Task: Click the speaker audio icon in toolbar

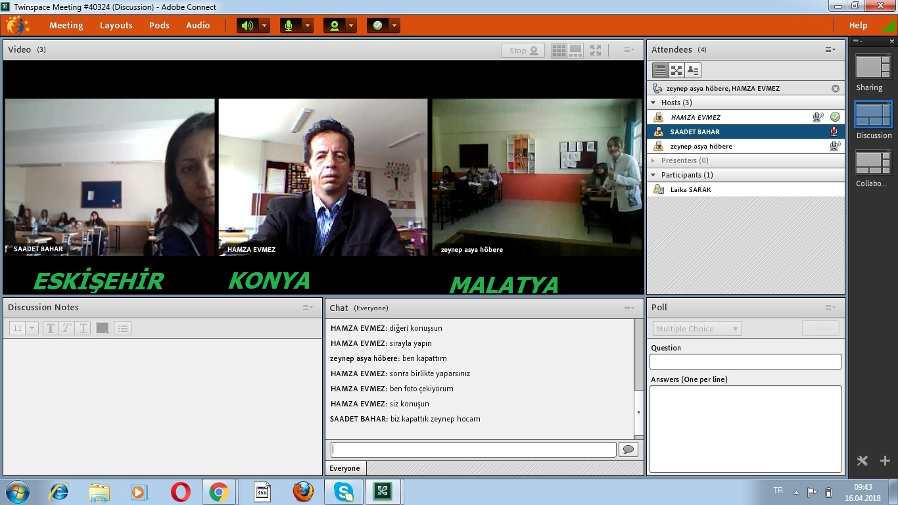Action: (x=247, y=26)
